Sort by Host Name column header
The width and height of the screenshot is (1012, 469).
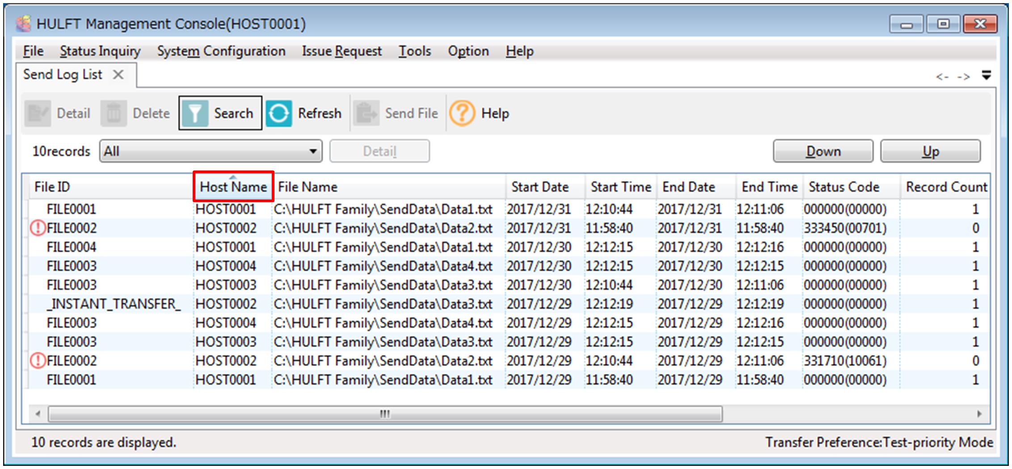(233, 187)
